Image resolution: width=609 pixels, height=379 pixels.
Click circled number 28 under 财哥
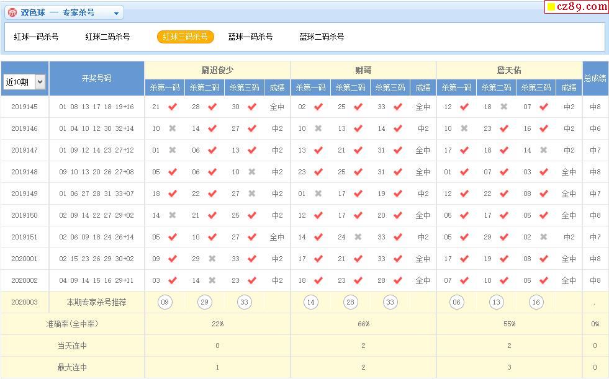click(350, 302)
